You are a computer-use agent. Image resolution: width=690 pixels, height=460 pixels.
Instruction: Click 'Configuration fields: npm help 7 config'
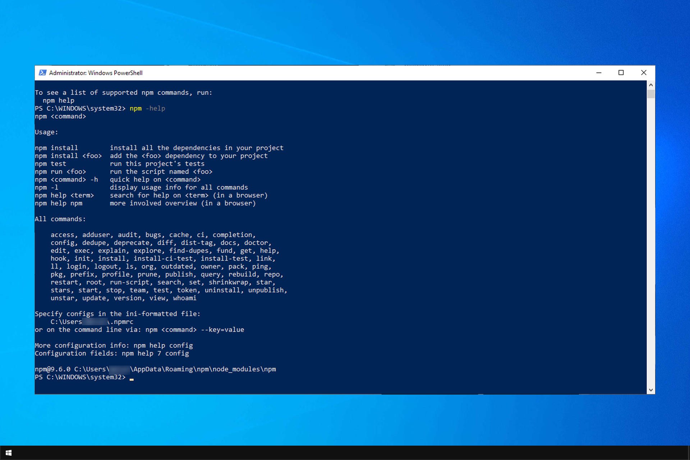click(112, 354)
